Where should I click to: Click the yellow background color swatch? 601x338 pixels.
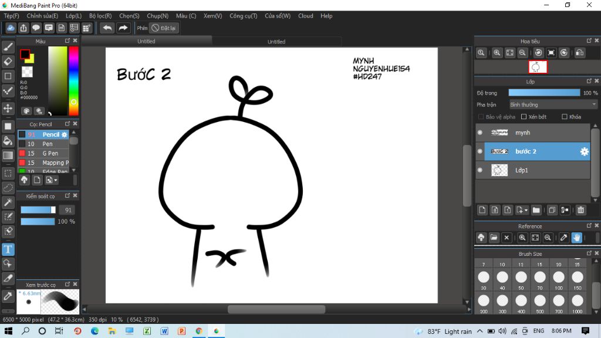pyautogui.click(x=31, y=59)
